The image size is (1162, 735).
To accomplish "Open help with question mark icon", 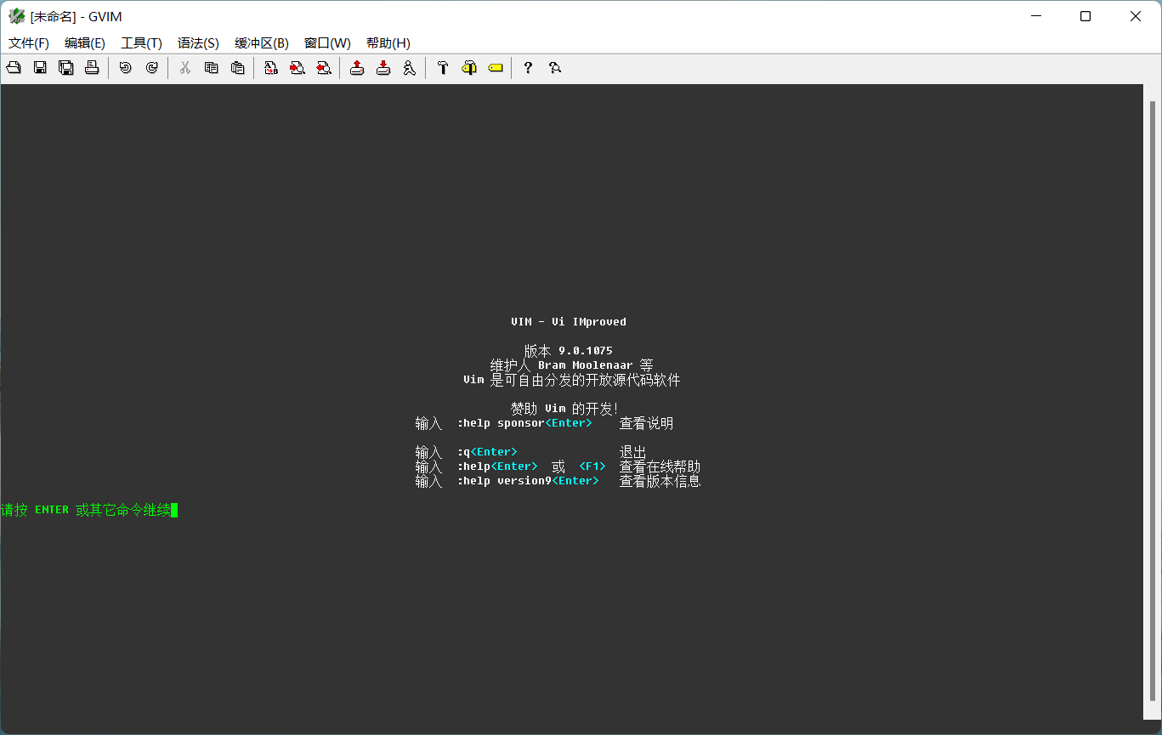I will click(x=528, y=68).
